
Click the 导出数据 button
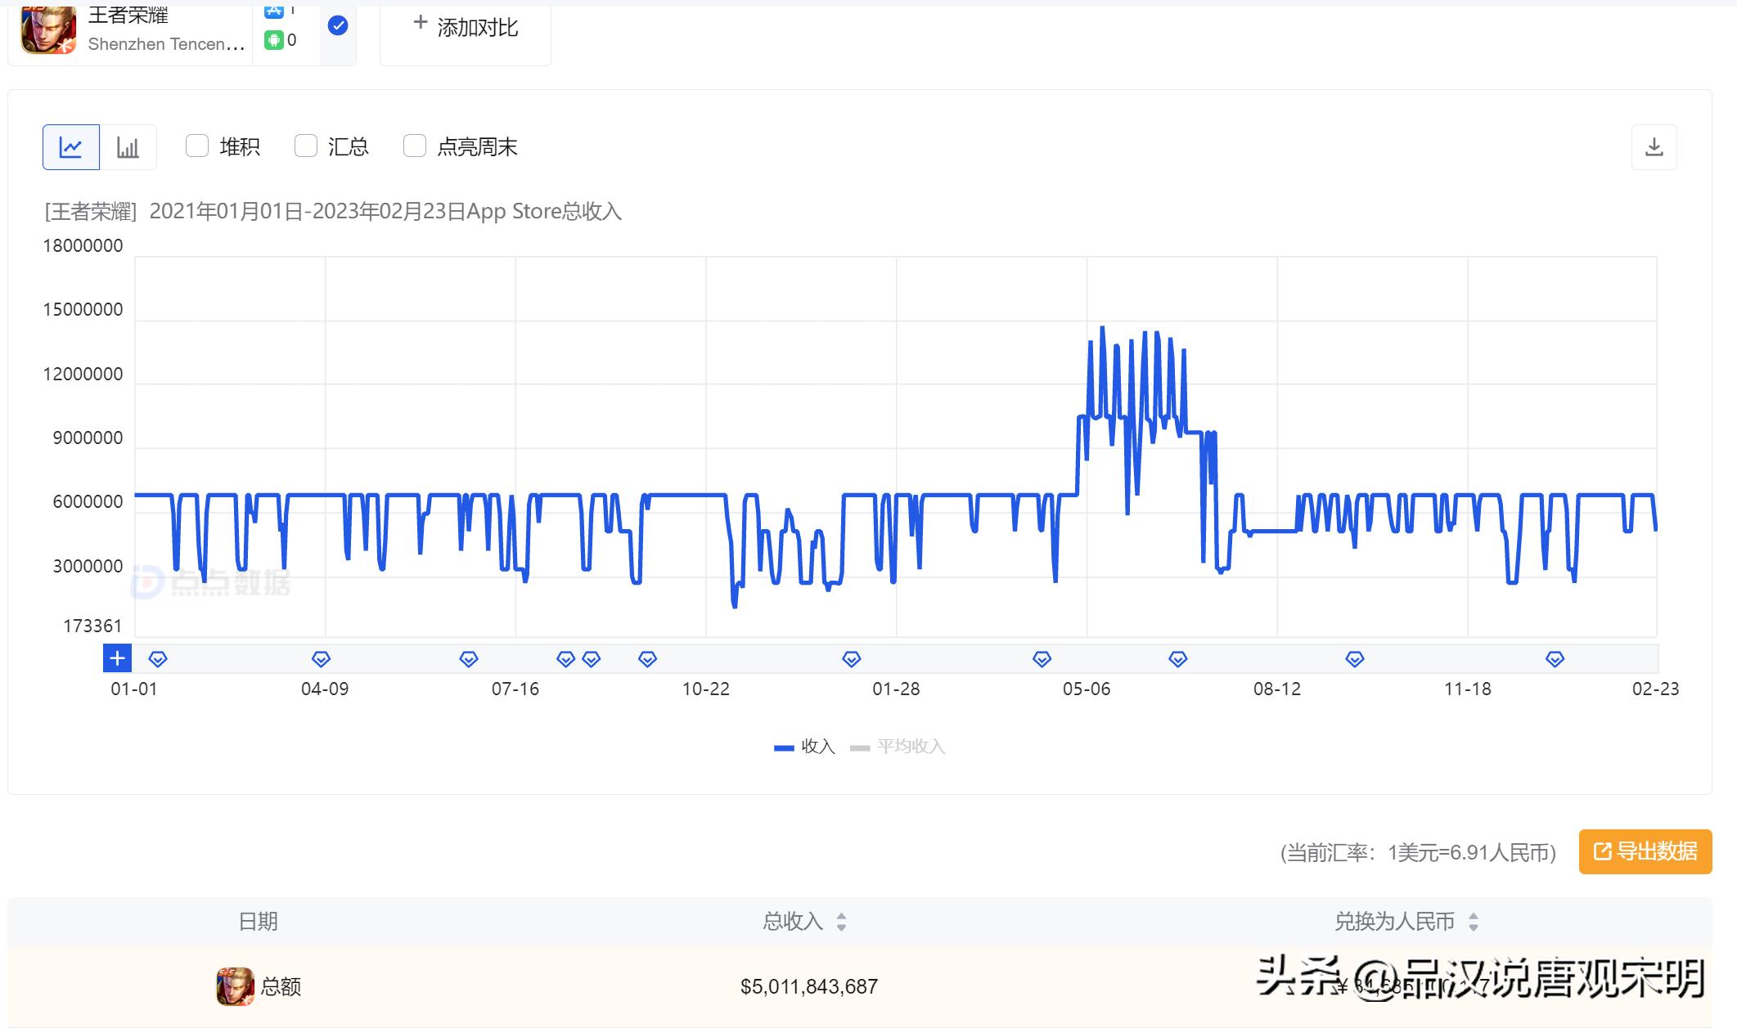(x=1645, y=852)
